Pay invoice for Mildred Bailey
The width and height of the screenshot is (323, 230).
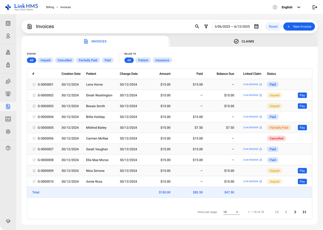click(x=302, y=128)
